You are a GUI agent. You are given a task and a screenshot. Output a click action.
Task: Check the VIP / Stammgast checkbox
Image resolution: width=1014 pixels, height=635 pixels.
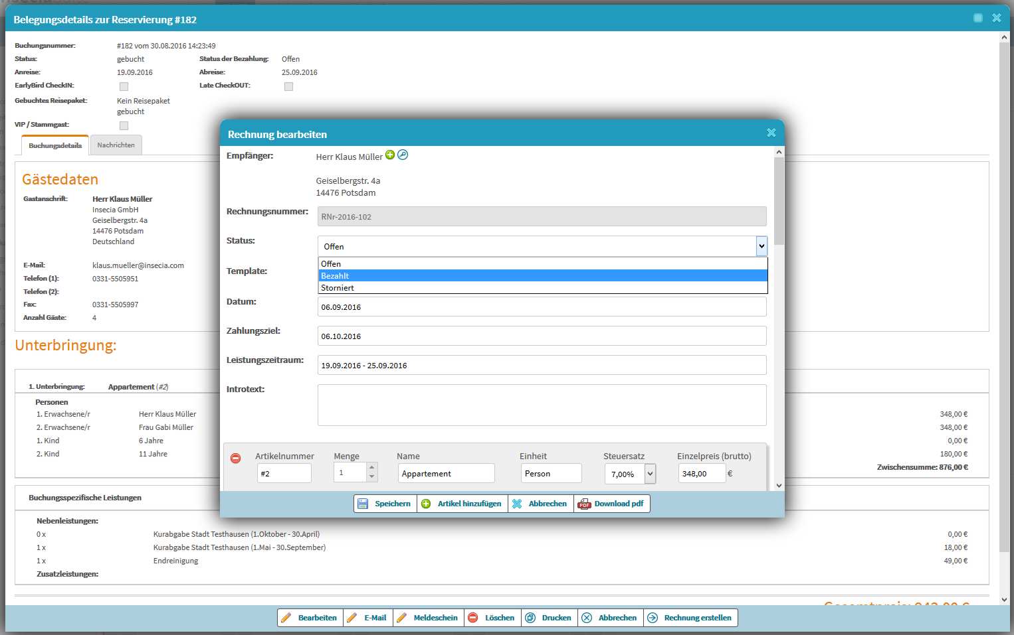[x=124, y=125]
